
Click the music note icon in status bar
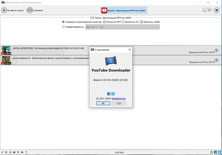10,152
